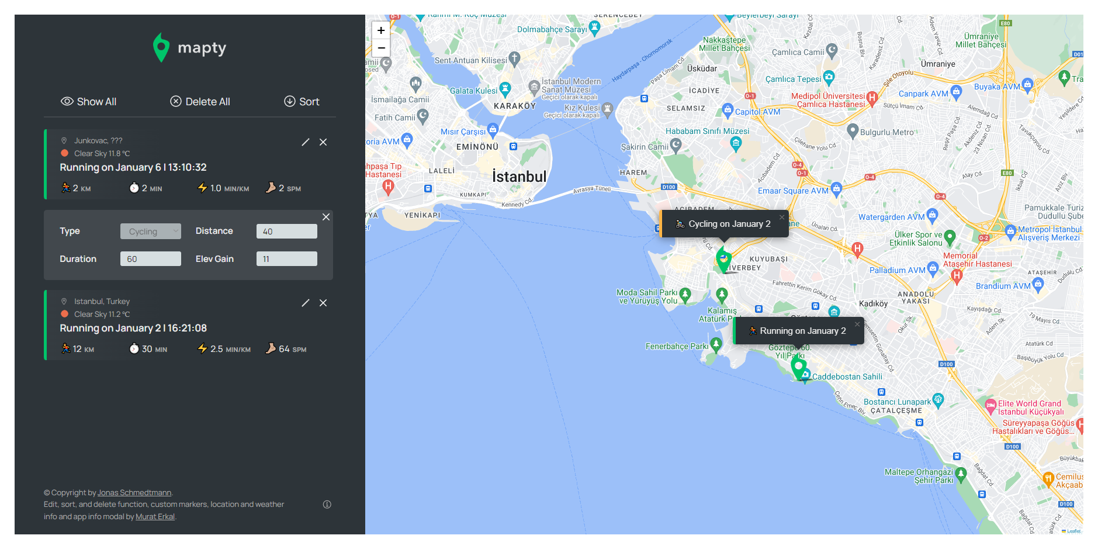Click the Çamlıca Tepesi camera pin
The width and height of the screenshot is (1098, 549).
pos(829,77)
